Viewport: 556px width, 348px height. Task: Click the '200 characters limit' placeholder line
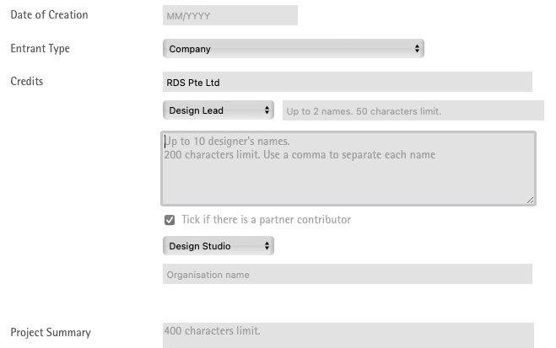(x=300, y=155)
